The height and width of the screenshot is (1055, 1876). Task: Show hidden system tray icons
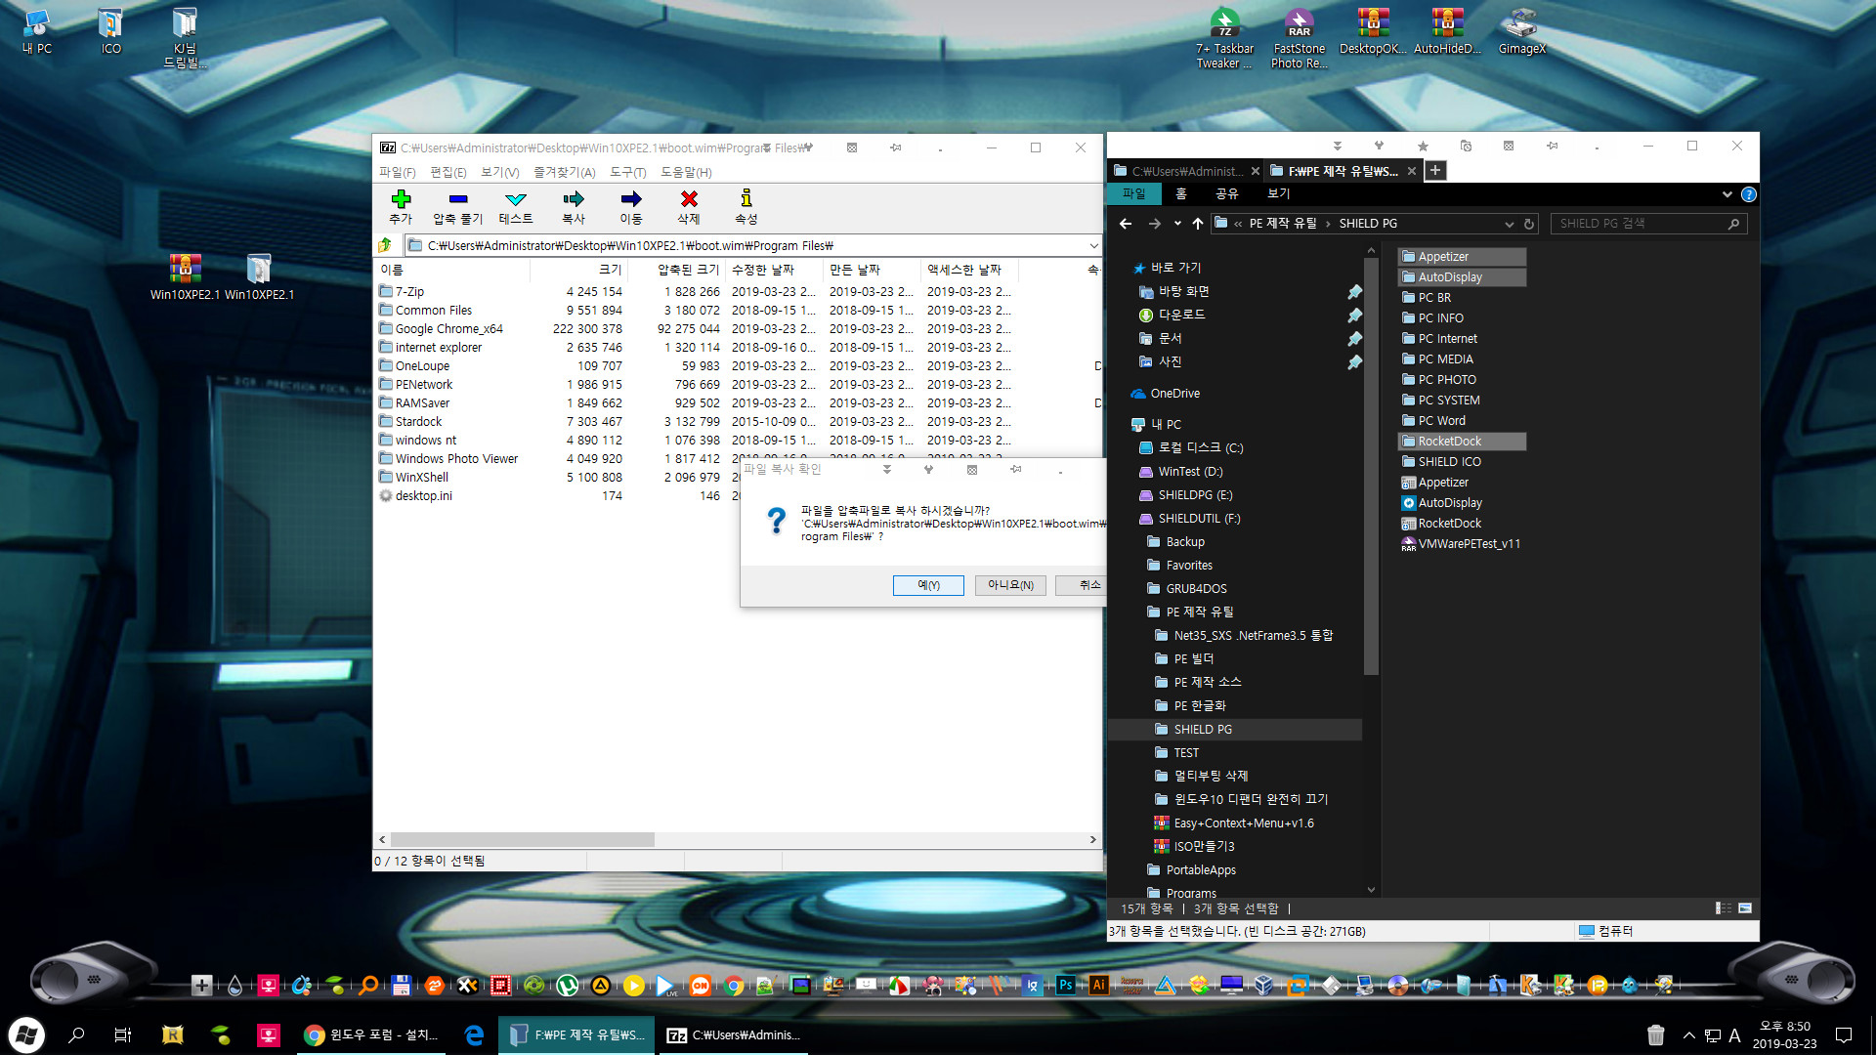pyautogui.click(x=1688, y=1035)
